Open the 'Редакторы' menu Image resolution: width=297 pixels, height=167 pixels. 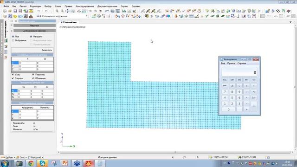(35, 6)
